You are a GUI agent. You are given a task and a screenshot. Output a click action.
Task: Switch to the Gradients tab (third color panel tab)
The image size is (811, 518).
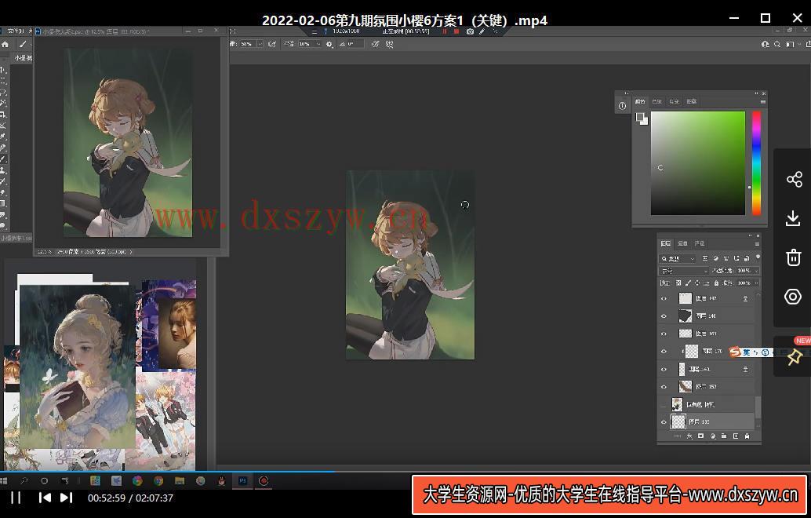(x=674, y=101)
